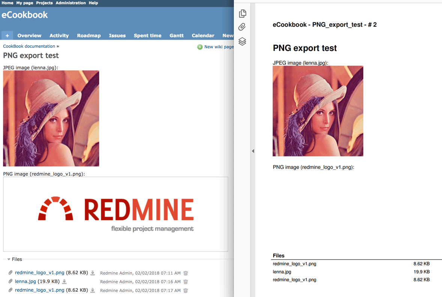Switch to the Roadmap tab
This screenshot has width=442, height=297.
[89, 36]
